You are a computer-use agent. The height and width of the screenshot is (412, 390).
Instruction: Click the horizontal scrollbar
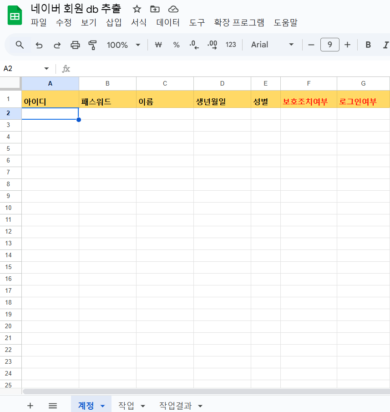[x=206, y=392]
